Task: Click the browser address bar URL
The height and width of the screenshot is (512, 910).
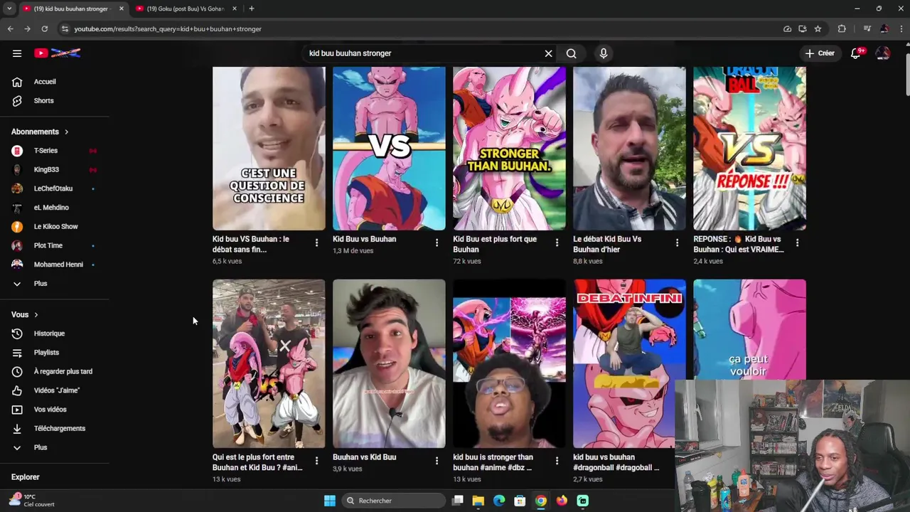Action: 168,29
